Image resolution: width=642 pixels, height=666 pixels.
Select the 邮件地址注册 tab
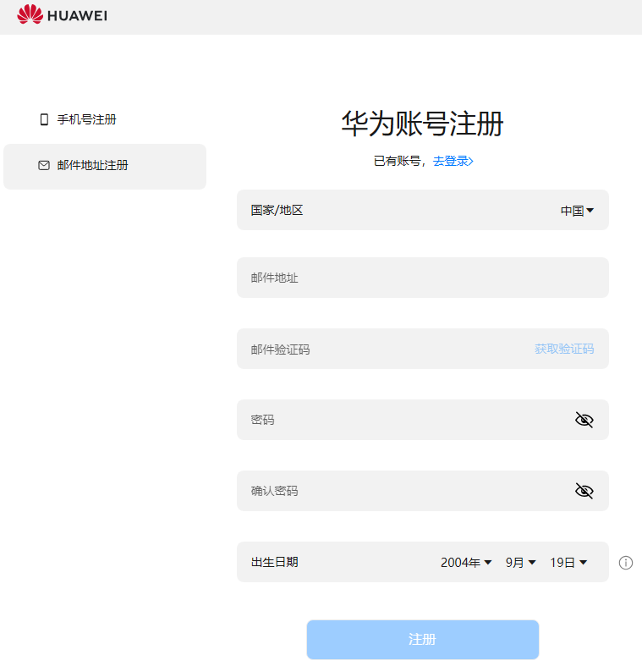click(x=105, y=167)
